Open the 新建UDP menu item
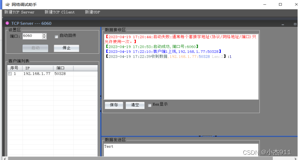 (92, 12)
